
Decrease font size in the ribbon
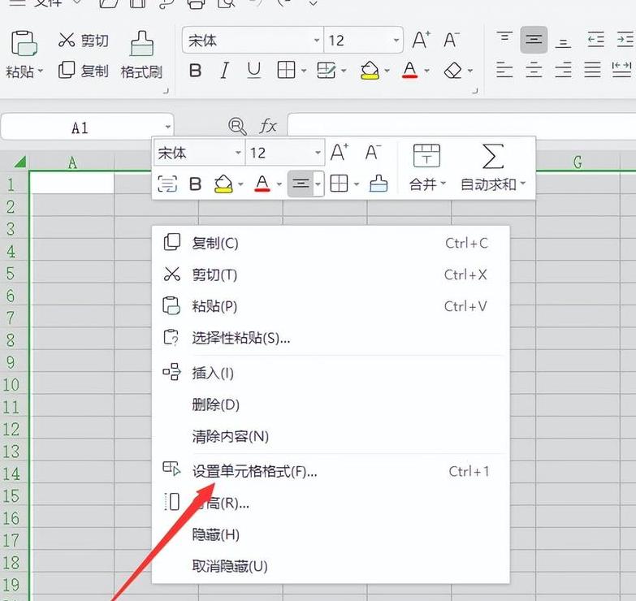click(451, 40)
